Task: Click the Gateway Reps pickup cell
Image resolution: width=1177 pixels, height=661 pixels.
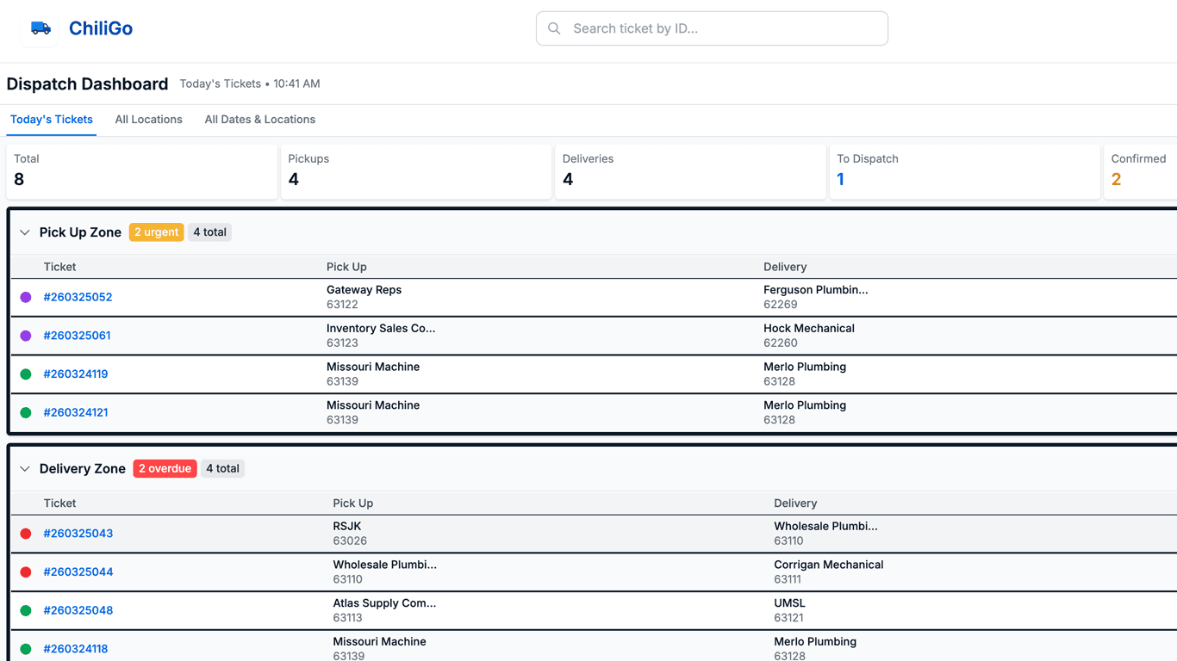Action: tap(364, 297)
